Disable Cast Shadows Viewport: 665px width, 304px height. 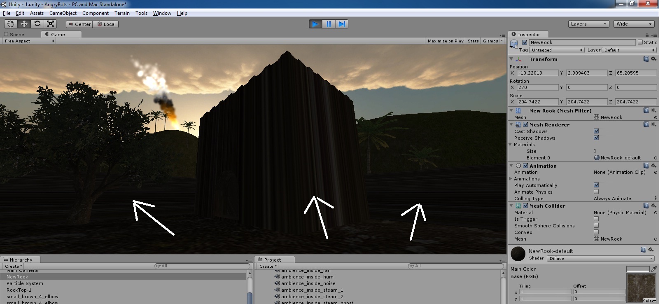596,131
